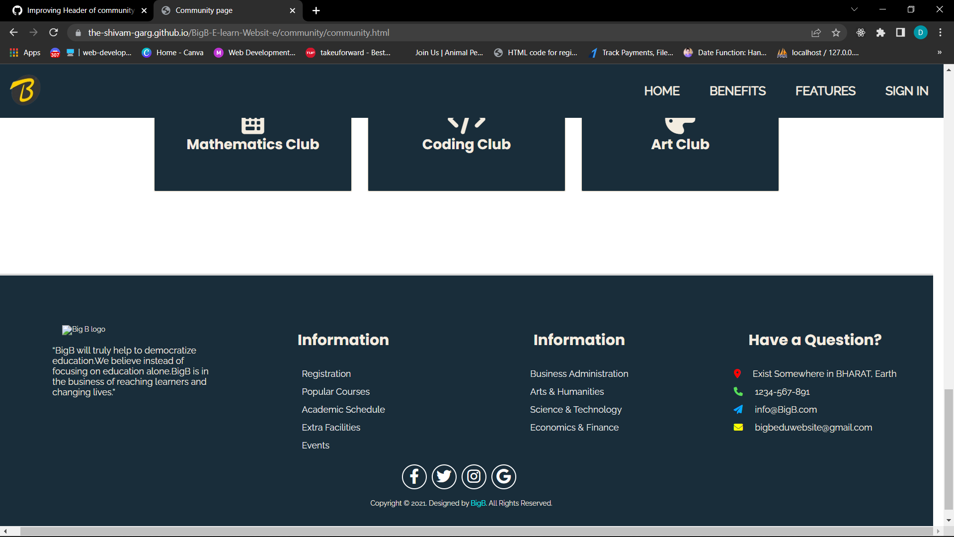Image resolution: width=954 pixels, height=537 pixels.
Task: Open the Extensions puzzle icon
Action: pyautogui.click(x=880, y=33)
